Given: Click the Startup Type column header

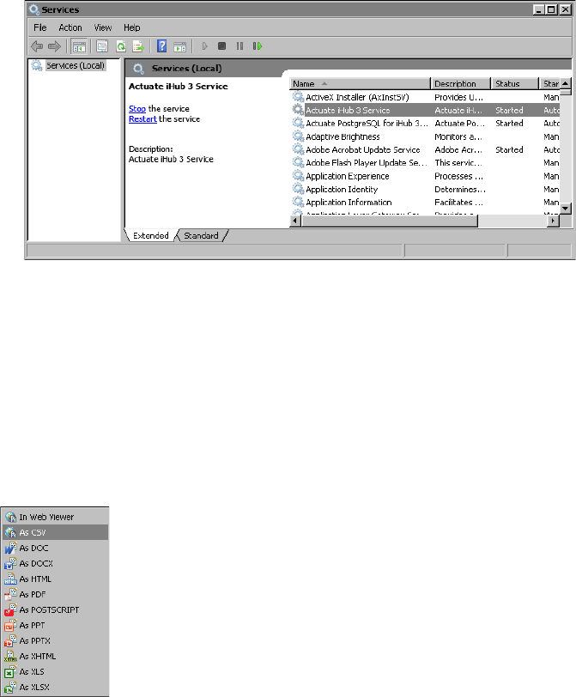Looking at the screenshot, I should [x=549, y=83].
